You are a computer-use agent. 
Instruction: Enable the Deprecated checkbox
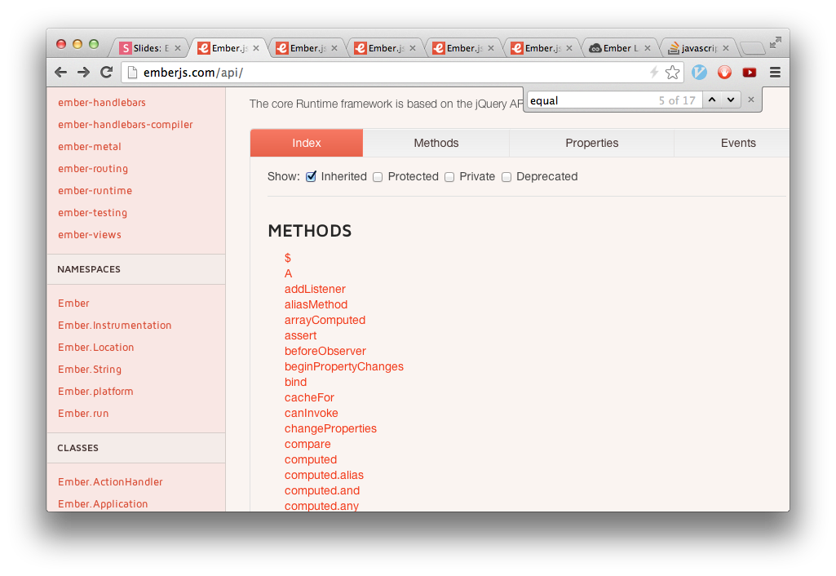(x=506, y=177)
